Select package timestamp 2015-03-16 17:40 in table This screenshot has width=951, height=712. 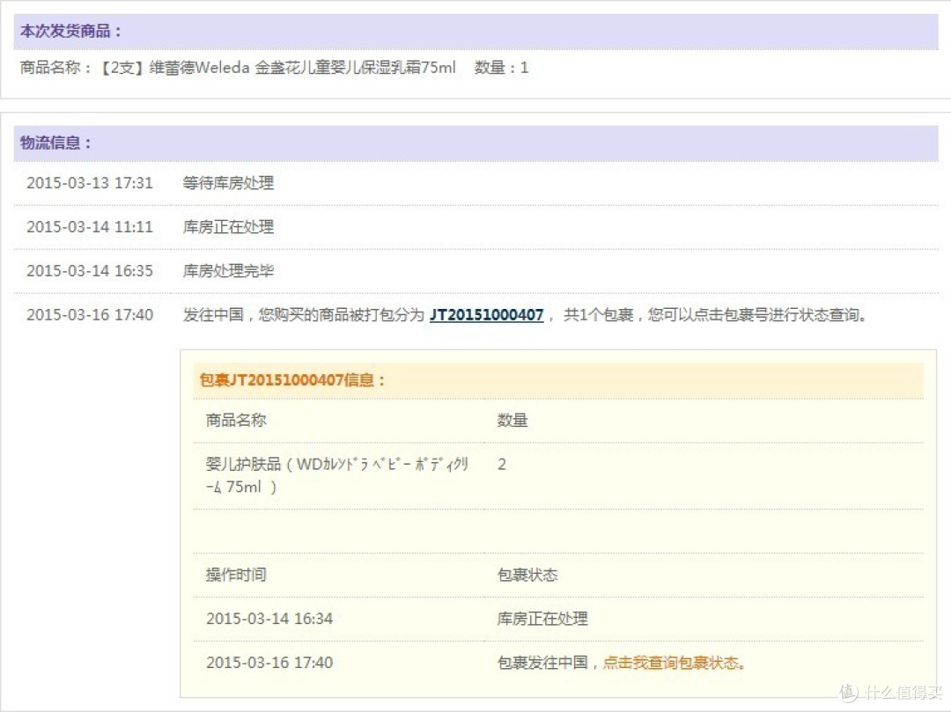click(x=269, y=663)
